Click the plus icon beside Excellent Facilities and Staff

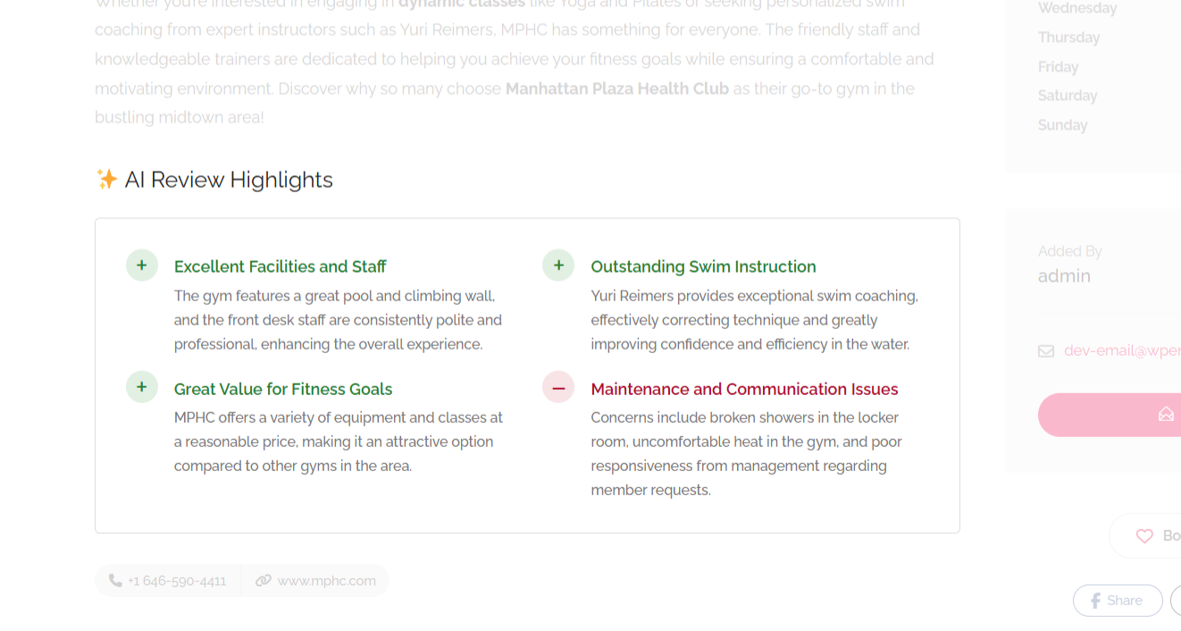pyautogui.click(x=142, y=265)
